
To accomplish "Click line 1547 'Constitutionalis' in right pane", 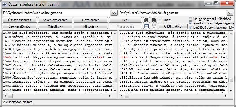I will pyautogui.click(x=174, y=65).
